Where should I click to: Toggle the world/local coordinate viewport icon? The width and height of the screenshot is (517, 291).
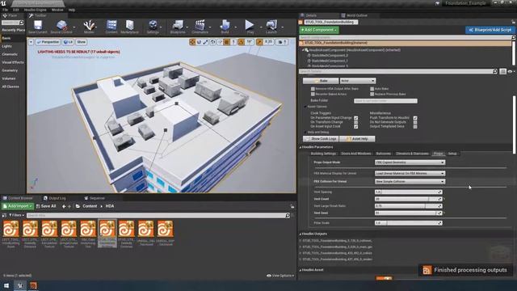[213, 42]
